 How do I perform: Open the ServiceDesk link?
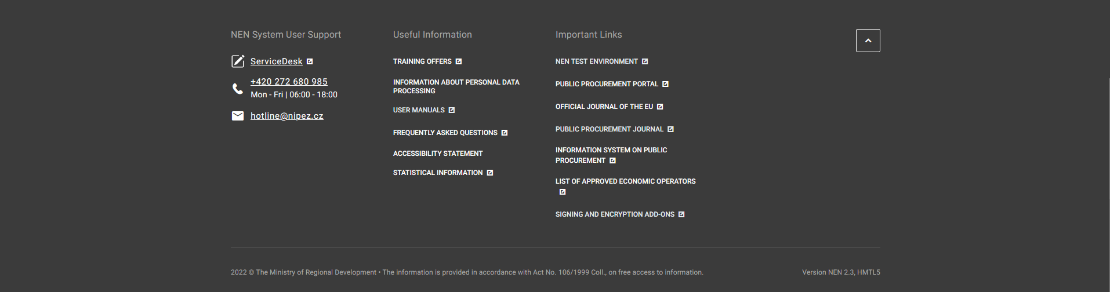coord(276,61)
